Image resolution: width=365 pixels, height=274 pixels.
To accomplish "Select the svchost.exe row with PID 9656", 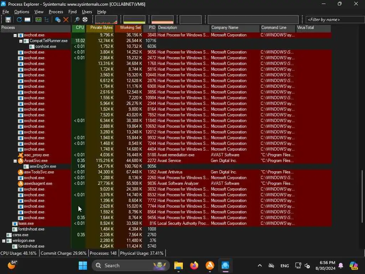I will pos(166,52).
